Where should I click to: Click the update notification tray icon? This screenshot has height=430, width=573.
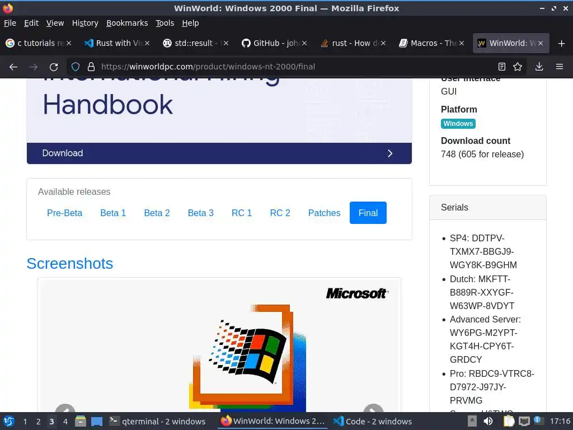pos(538,420)
